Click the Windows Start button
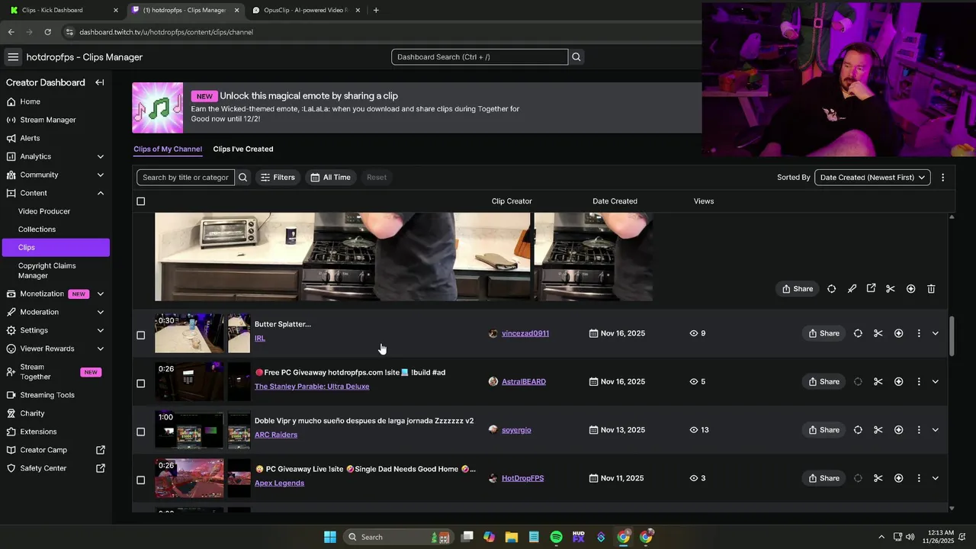The width and height of the screenshot is (976, 549). click(x=330, y=537)
